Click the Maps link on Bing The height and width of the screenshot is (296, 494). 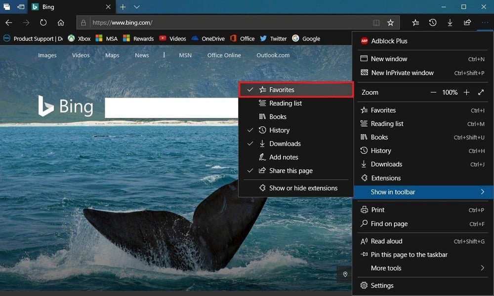pyautogui.click(x=112, y=55)
